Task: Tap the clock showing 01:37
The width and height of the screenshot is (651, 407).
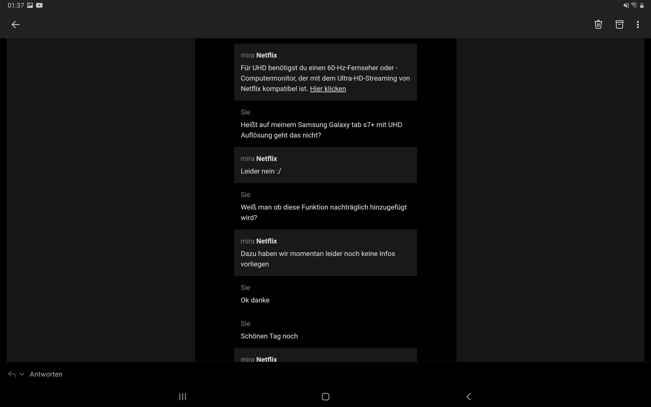Action: coord(16,5)
